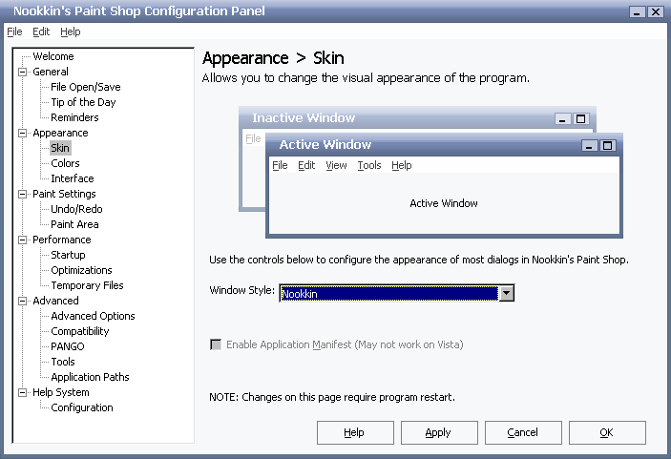Viewport: 671px width, 459px height.
Task: Close the Configuration Panel window
Action: (x=655, y=12)
